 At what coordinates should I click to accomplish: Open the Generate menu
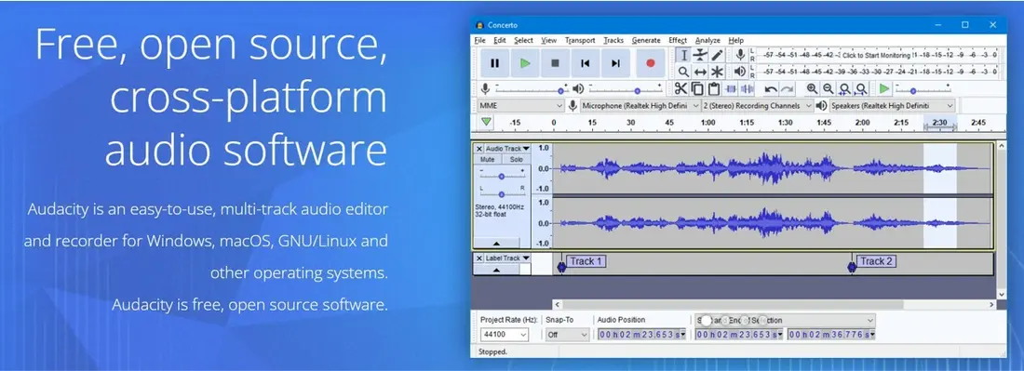point(646,40)
